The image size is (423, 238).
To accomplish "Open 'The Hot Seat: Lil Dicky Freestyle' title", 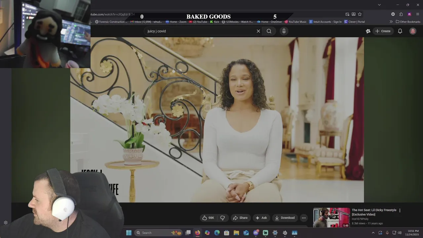I will [374, 212].
